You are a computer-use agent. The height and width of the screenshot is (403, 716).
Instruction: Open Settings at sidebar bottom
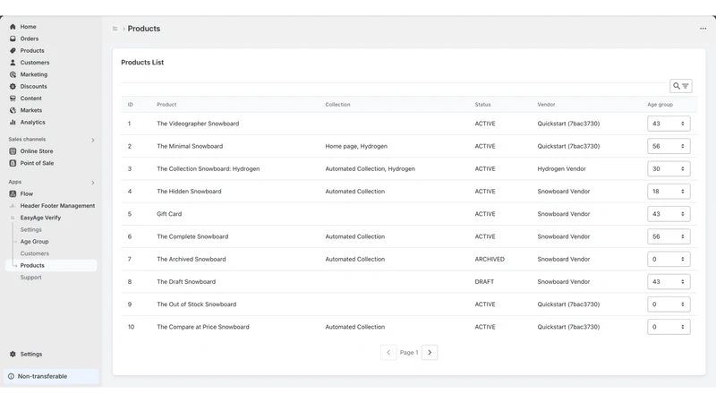coord(31,354)
